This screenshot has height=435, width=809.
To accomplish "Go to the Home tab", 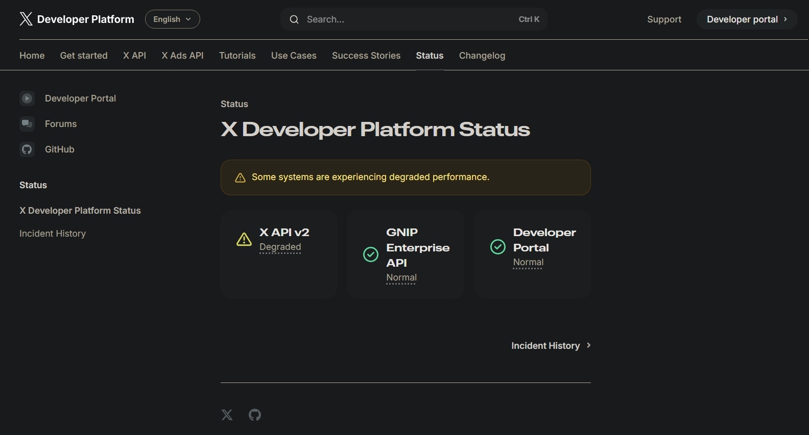I will pyautogui.click(x=32, y=56).
